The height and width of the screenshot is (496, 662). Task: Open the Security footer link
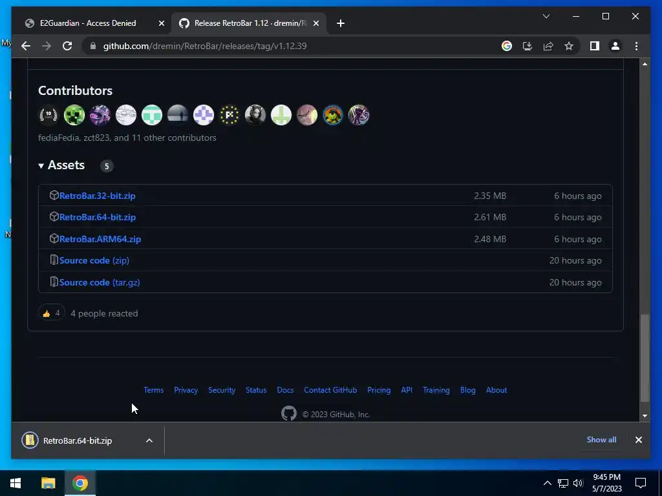pyautogui.click(x=222, y=390)
